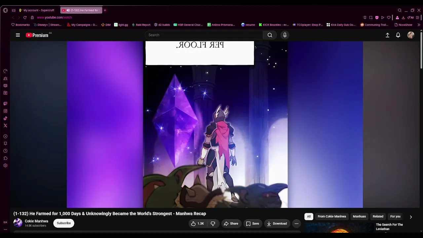423x238 pixels.
Task: Open the NovaShow bookmark
Action: click(x=403, y=25)
